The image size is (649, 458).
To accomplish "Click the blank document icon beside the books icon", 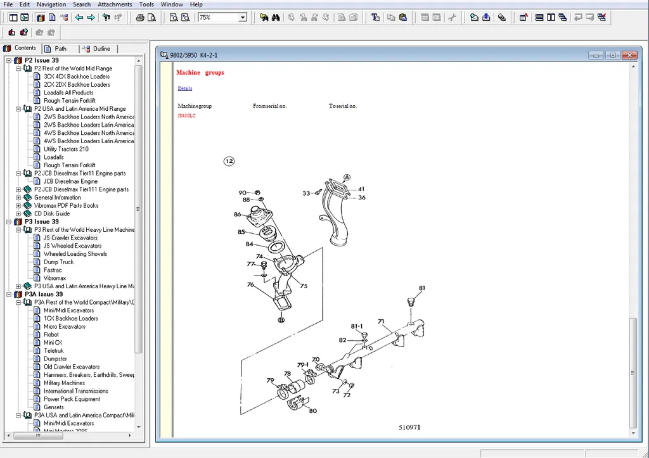I will 52,17.
